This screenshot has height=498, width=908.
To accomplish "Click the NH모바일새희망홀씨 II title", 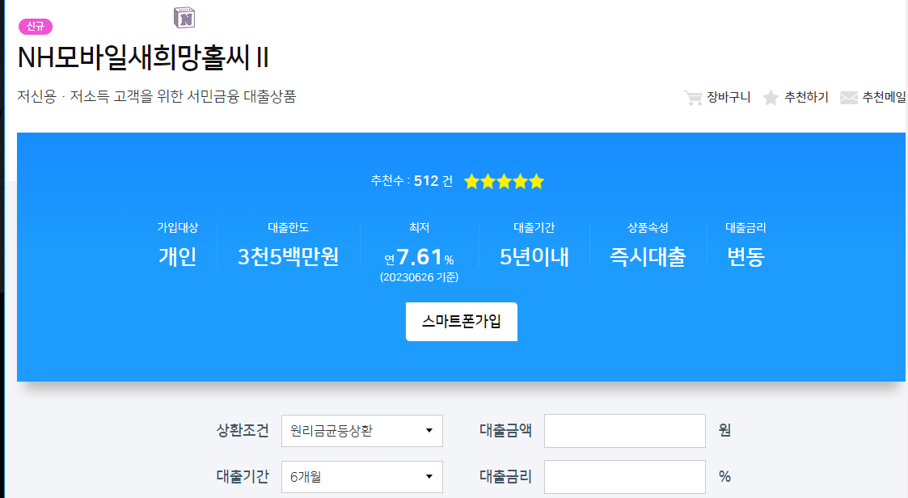I will point(143,57).
